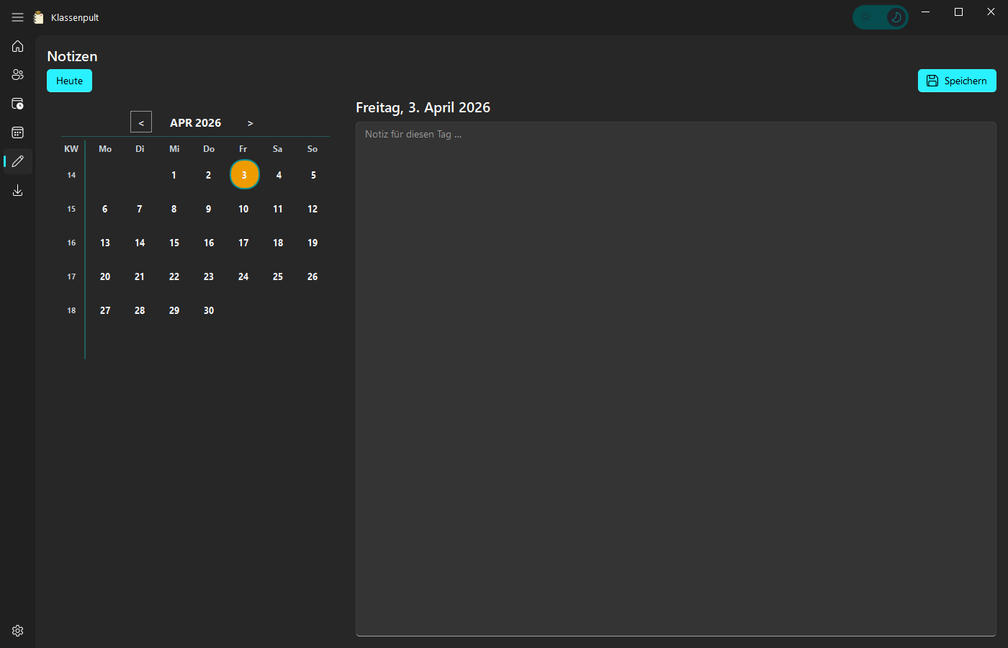
Task: Select April 30 in the calendar
Action: [x=208, y=310]
